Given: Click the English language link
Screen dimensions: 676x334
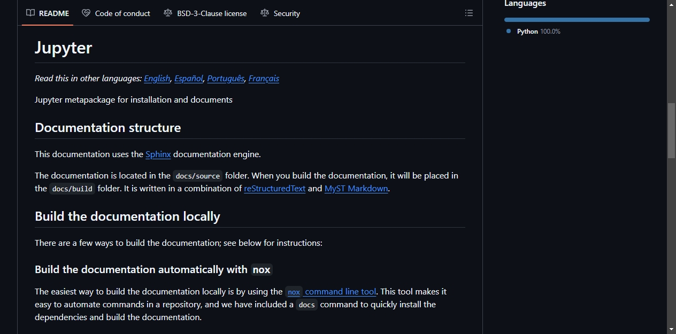Looking at the screenshot, I should 157,79.
